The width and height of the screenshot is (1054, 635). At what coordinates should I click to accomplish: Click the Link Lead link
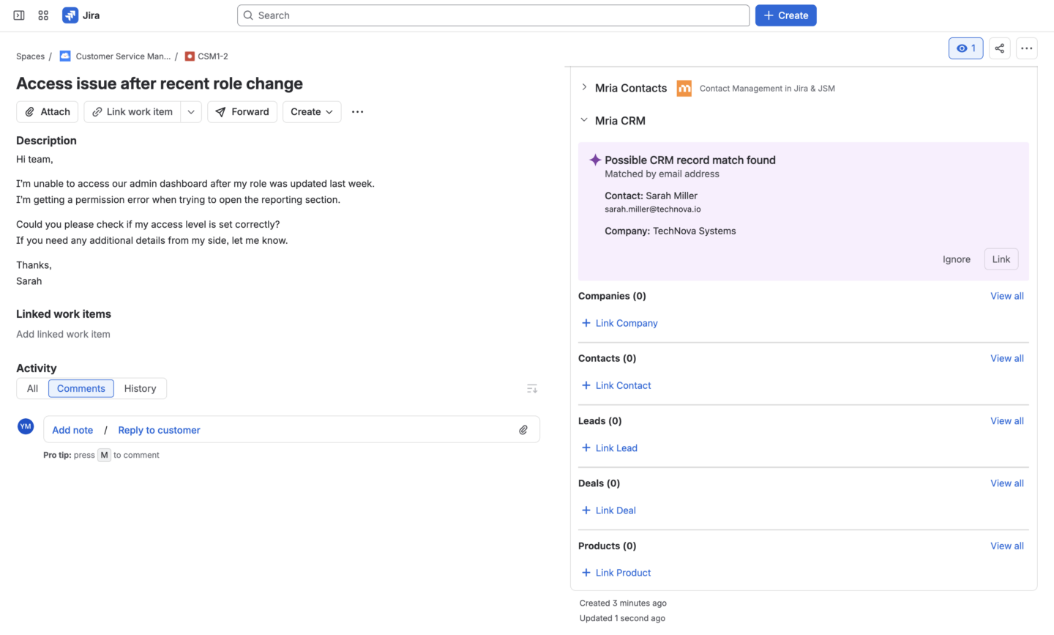click(610, 448)
